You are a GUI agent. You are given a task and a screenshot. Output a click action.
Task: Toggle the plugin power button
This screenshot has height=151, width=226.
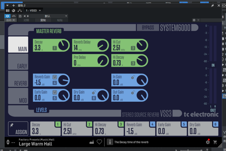click(x=8, y=16)
